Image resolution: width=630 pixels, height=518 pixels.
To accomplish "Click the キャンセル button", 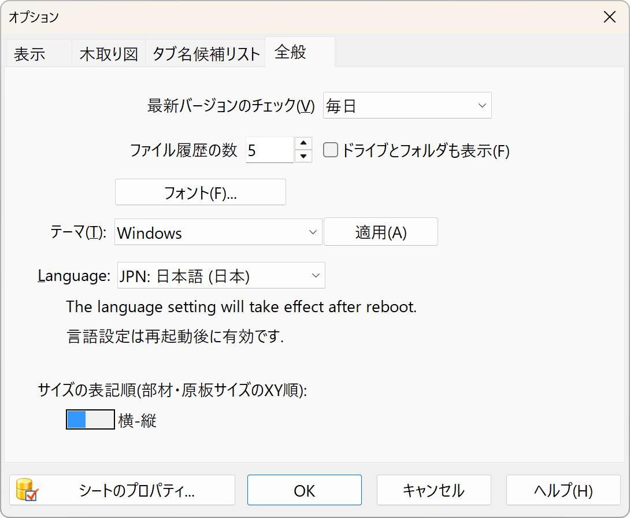I will 433,491.
